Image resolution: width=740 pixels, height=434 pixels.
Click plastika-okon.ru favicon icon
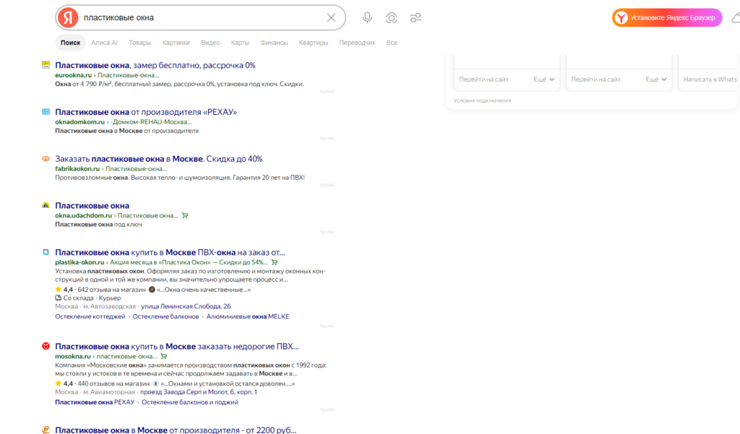46,252
